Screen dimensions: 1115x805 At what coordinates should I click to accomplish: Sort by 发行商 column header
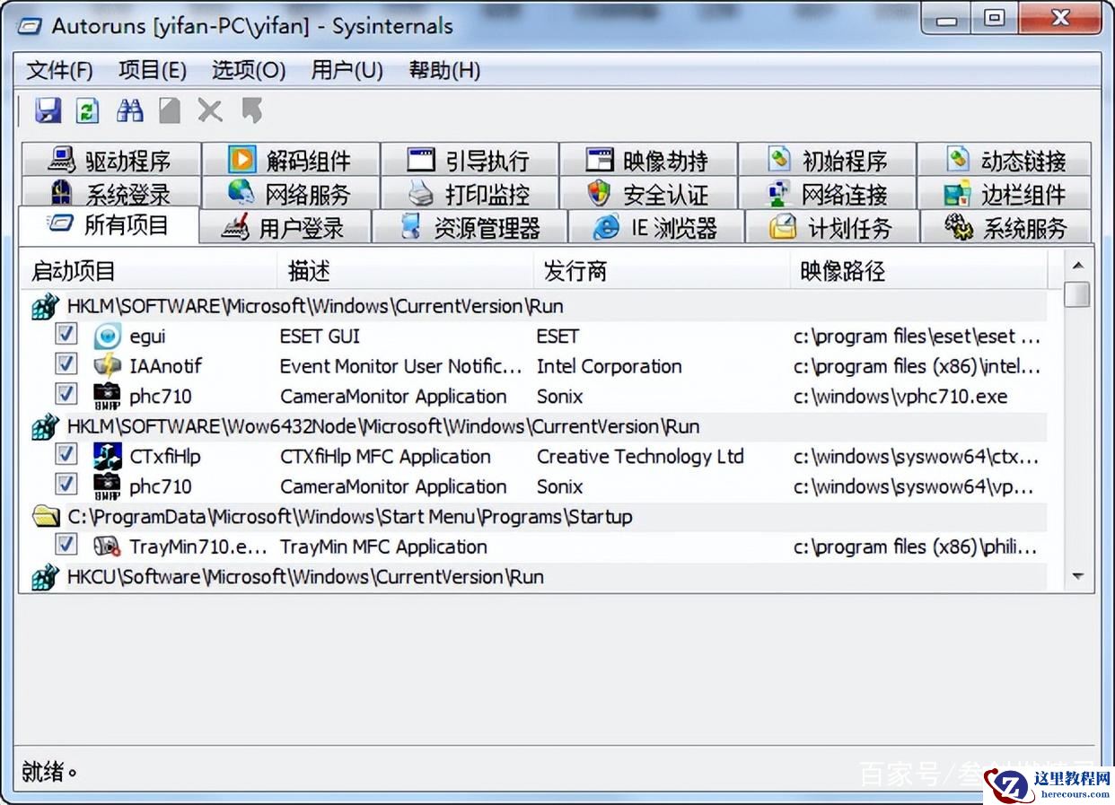662,271
